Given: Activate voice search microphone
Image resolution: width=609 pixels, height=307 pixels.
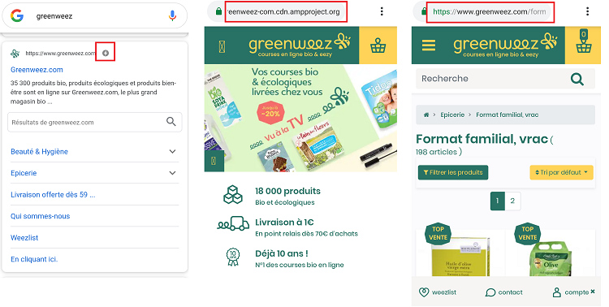Looking at the screenshot, I should (x=172, y=16).
